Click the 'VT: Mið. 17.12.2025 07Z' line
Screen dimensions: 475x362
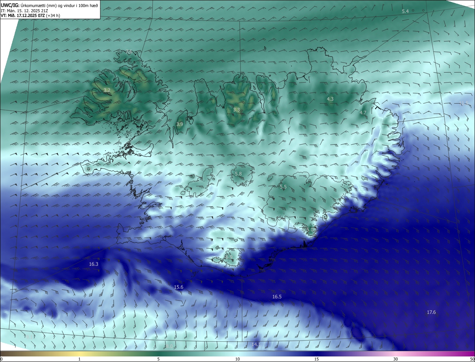coord(30,15)
